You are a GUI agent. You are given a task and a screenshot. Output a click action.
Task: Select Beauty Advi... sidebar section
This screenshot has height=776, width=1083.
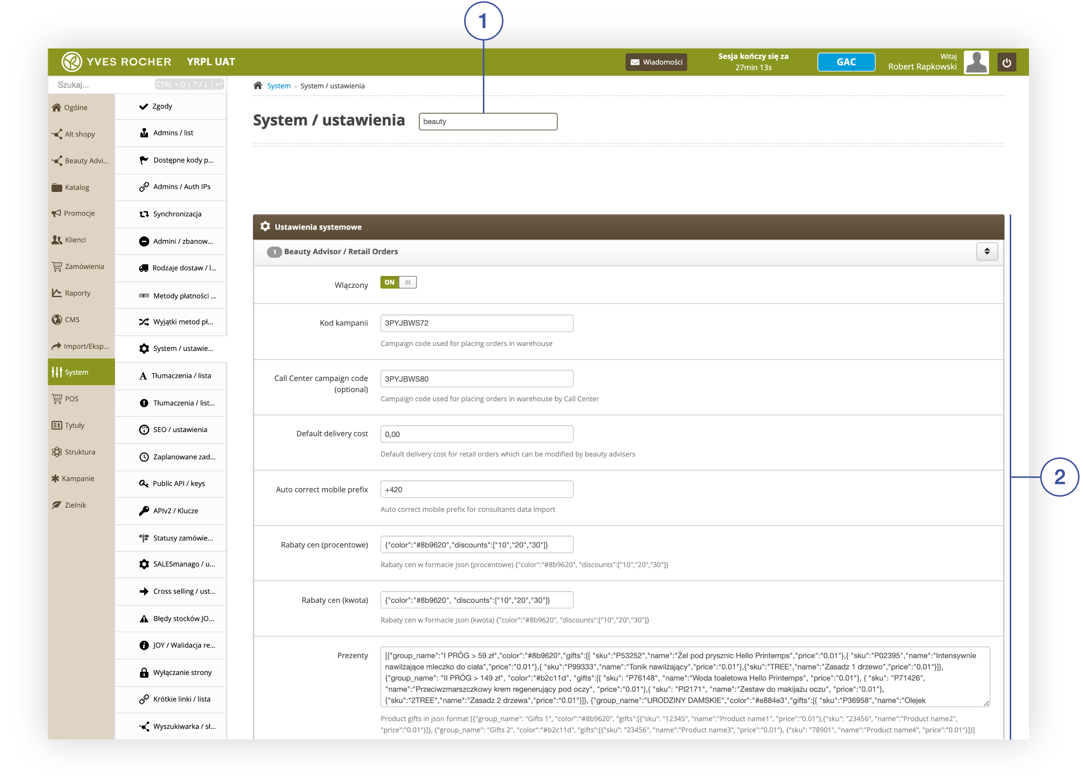81,161
